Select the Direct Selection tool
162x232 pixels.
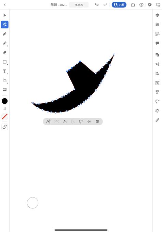(x=5, y=25)
